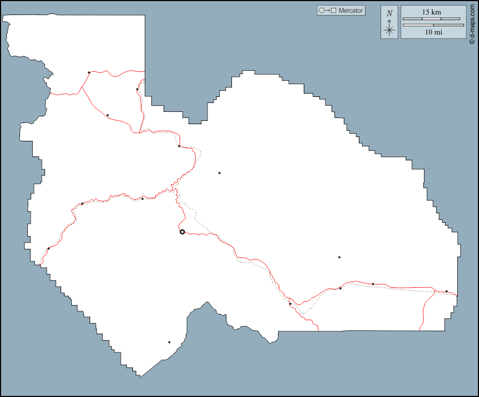Image resolution: width=479 pixels, height=397 pixels.
Task: Click the north arrow compass icon
Action: [x=389, y=22]
